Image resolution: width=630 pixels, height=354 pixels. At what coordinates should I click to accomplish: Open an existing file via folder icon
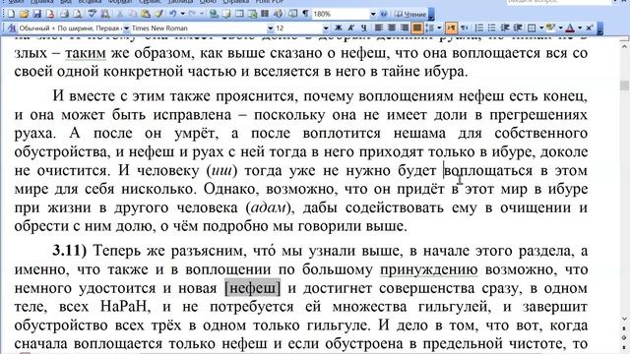pos(24,14)
